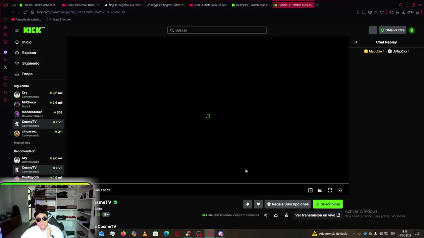Click the browser snapshot icon
The image size is (424, 238).
[x=364, y=12]
